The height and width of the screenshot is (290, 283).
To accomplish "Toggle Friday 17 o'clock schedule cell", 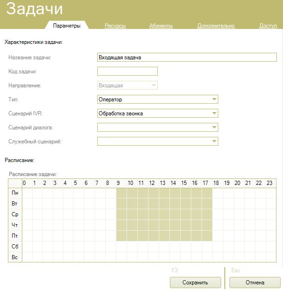I will coord(205,236).
